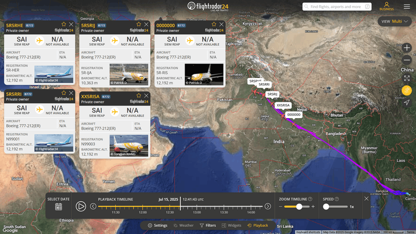Click Speed help icon
This screenshot has height=234, width=416.
click(337, 199)
